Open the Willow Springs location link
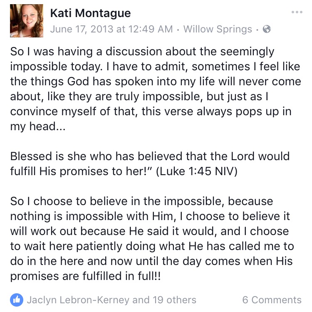The width and height of the screenshot is (312, 312). point(218,29)
